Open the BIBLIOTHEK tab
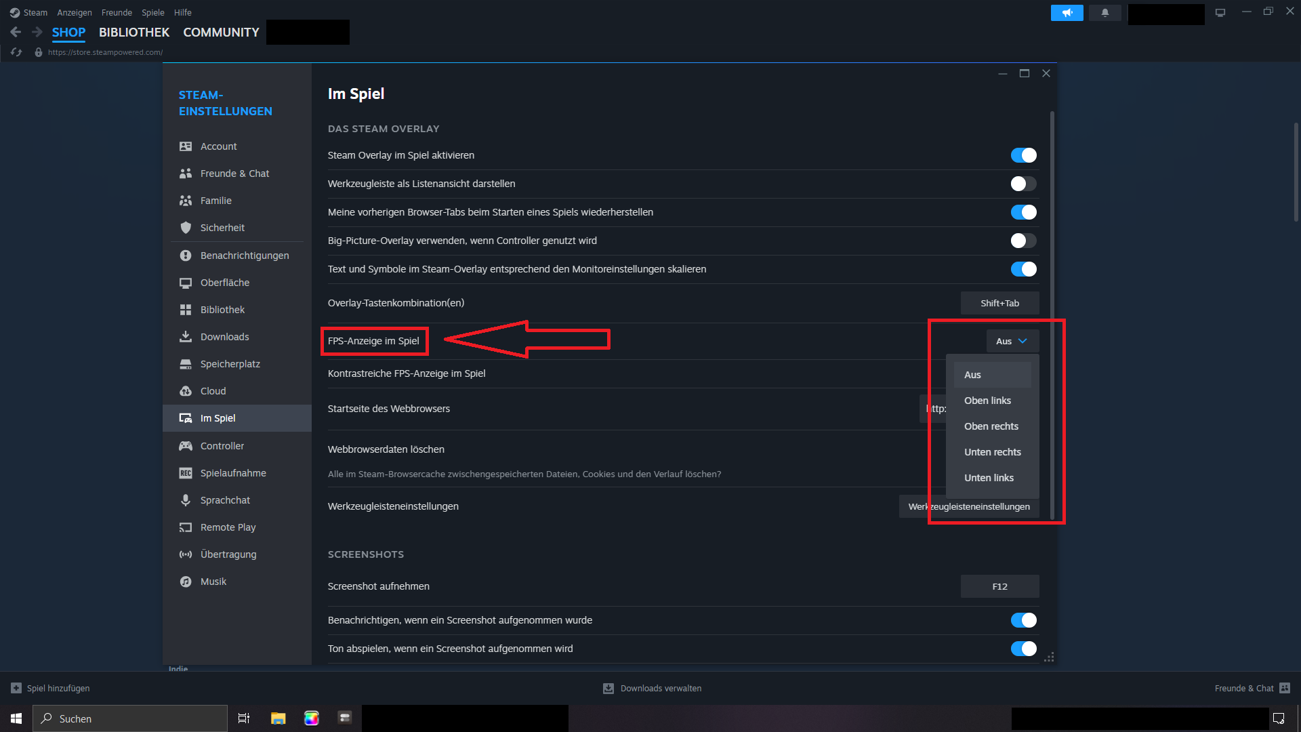The width and height of the screenshot is (1301, 732). tap(134, 33)
